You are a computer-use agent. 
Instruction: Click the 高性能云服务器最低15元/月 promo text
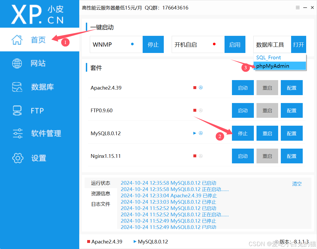click(x=112, y=8)
